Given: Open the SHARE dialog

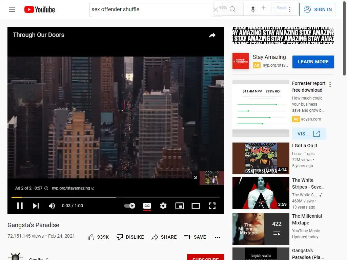Looking at the screenshot, I should pos(164,237).
